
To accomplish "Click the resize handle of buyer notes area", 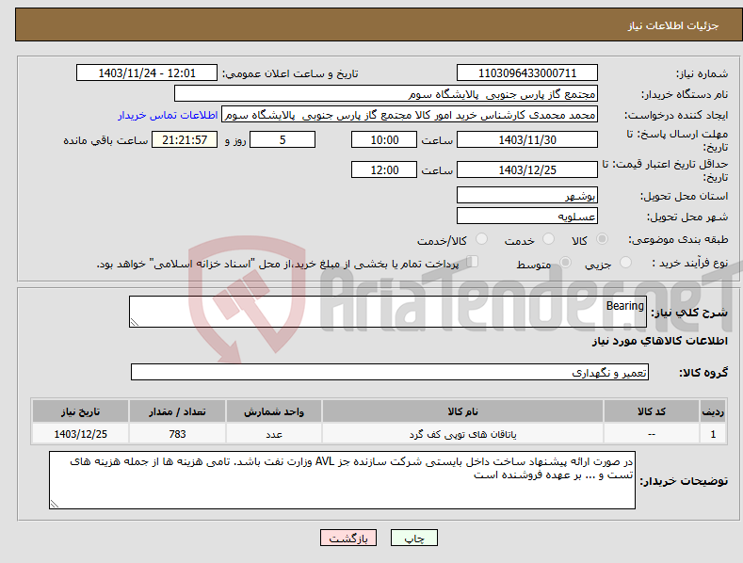I will (55, 504).
